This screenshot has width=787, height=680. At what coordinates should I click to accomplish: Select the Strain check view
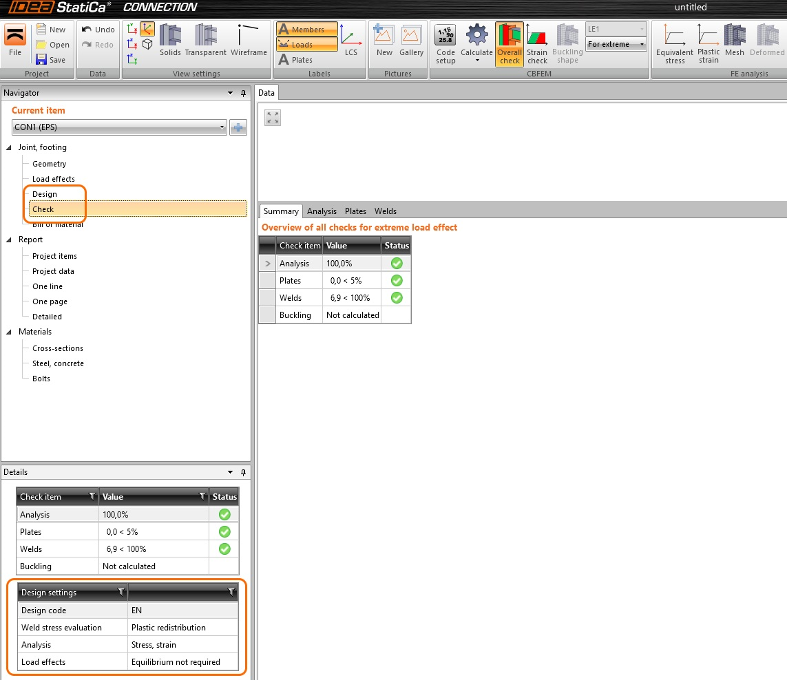pos(537,43)
